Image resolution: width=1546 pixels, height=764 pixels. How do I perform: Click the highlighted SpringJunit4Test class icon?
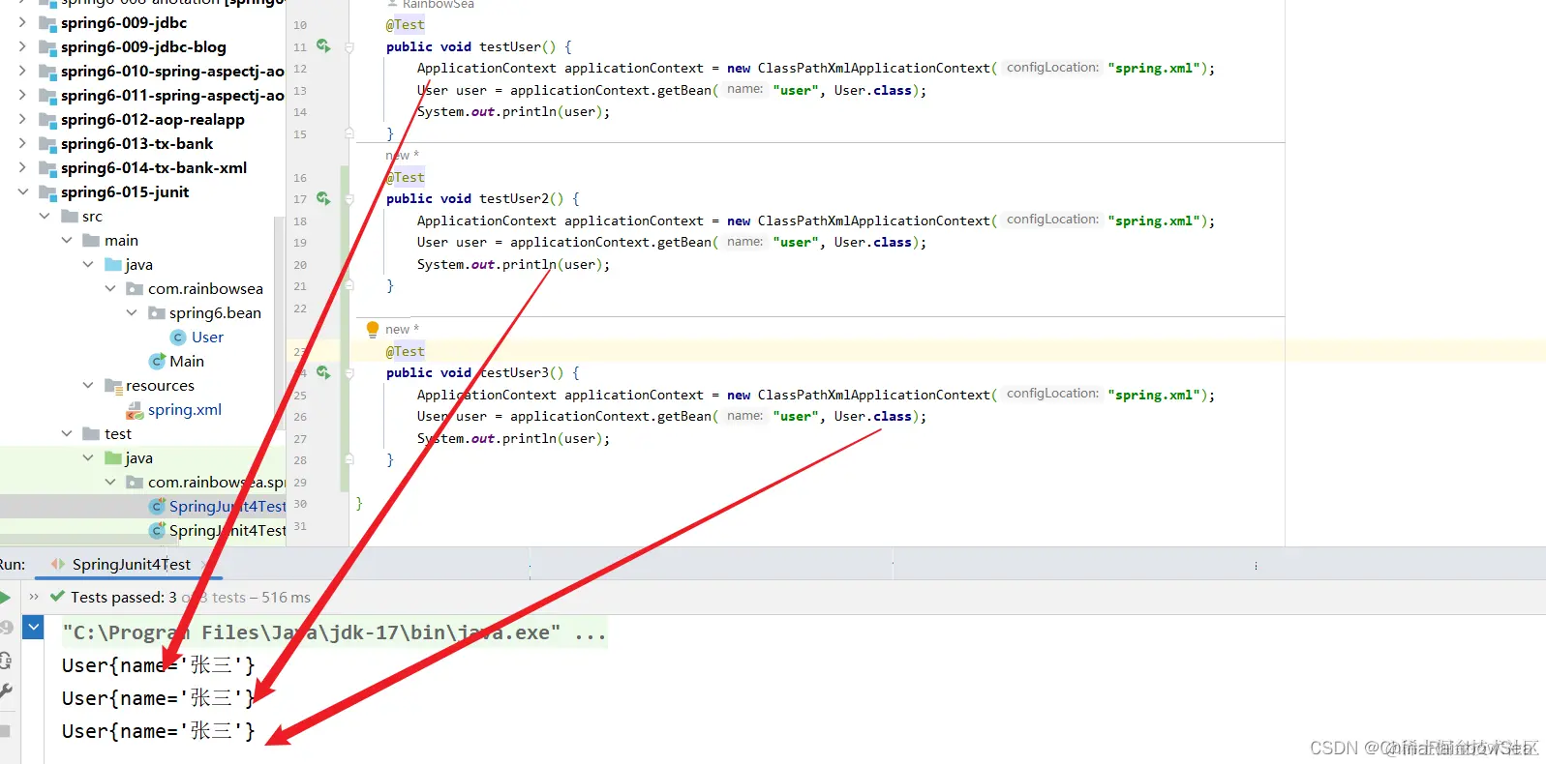(157, 507)
